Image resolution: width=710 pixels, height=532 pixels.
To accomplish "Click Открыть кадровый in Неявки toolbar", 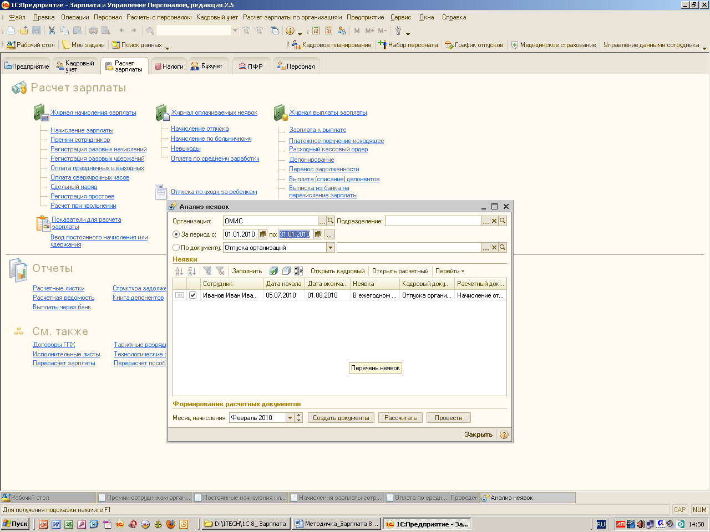I will (338, 271).
